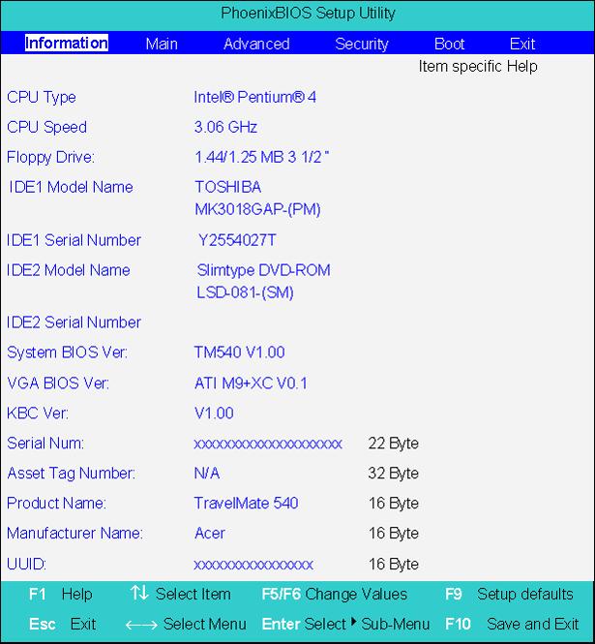Go to the Boot tab

pyautogui.click(x=449, y=44)
